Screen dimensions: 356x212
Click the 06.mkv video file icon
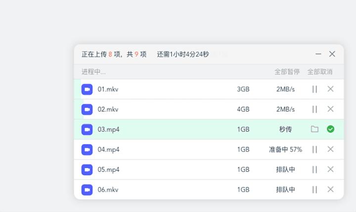(x=87, y=189)
